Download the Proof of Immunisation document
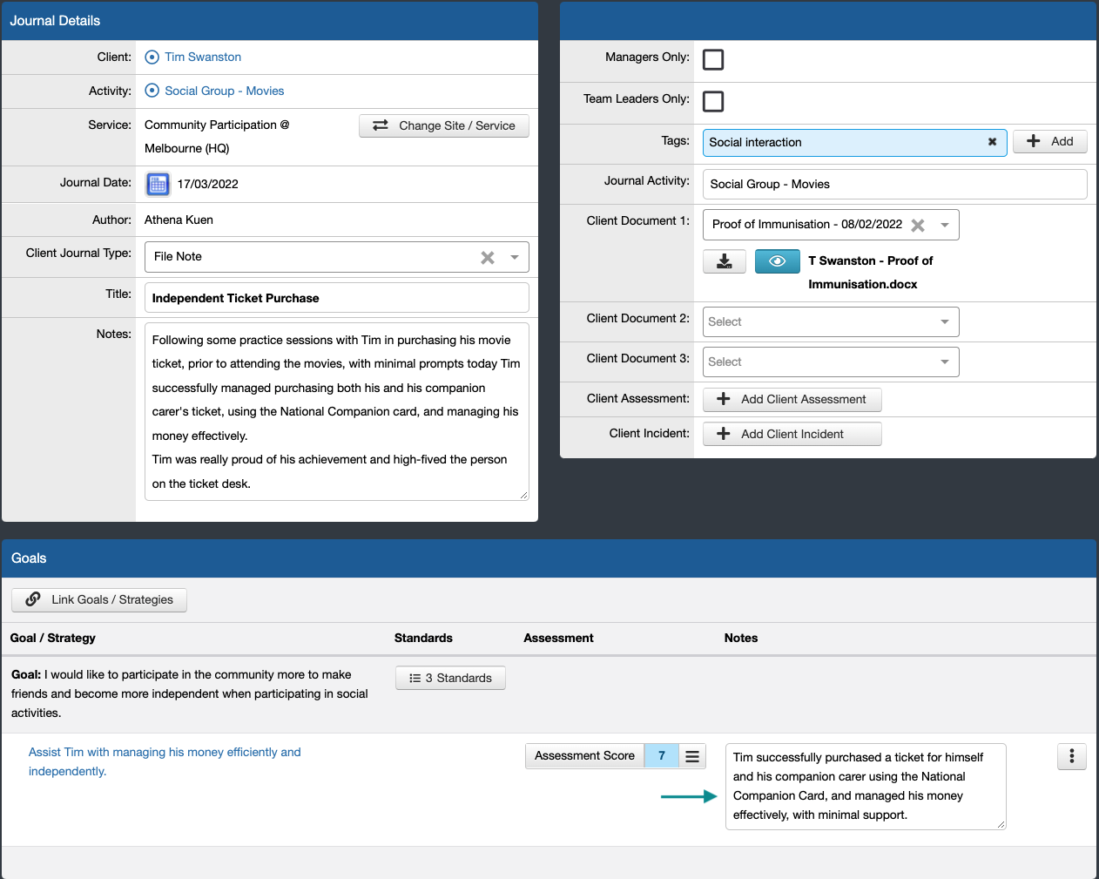Viewport: 1099px width, 879px height. [x=725, y=260]
